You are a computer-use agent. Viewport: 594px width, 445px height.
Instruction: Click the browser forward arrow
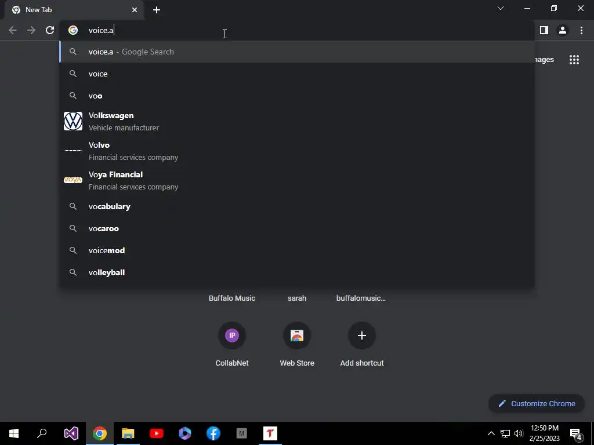click(x=31, y=30)
